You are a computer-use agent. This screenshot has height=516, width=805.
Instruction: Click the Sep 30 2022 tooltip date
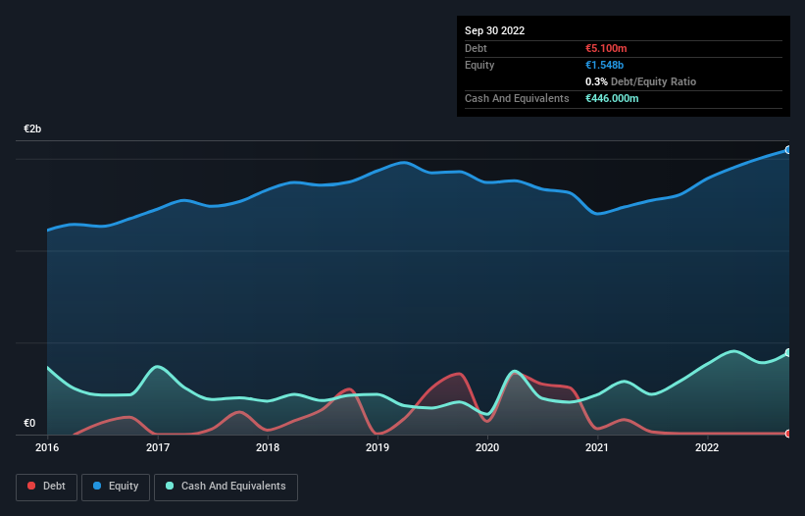(494, 30)
